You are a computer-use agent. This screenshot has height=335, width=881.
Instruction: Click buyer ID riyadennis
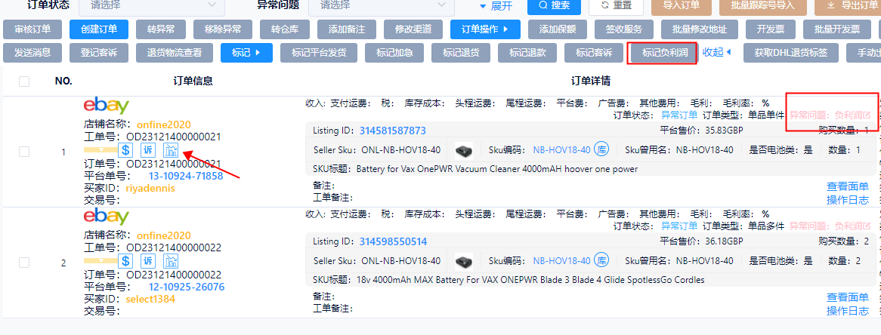pyautogui.click(x=150, y=189)
